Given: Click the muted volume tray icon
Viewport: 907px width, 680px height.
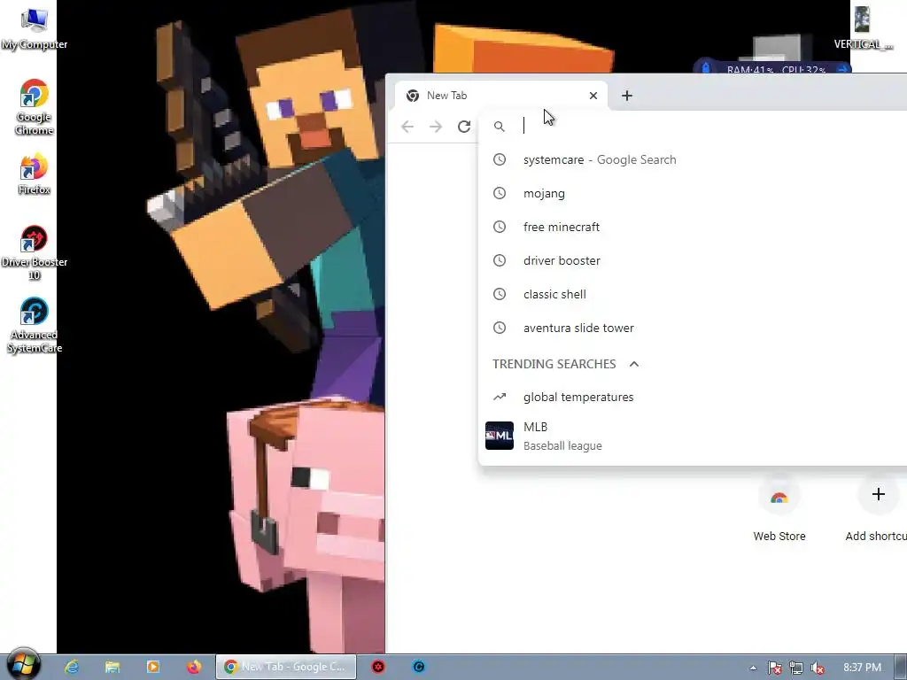Looking at the screenshot, I should click(818, 668).
